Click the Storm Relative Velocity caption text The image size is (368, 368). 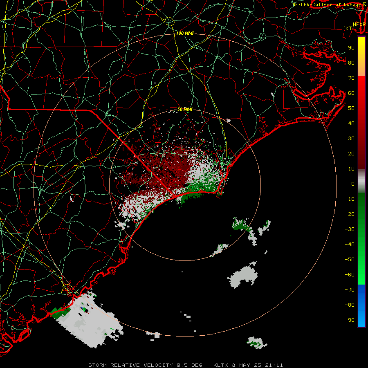[185, 365]
